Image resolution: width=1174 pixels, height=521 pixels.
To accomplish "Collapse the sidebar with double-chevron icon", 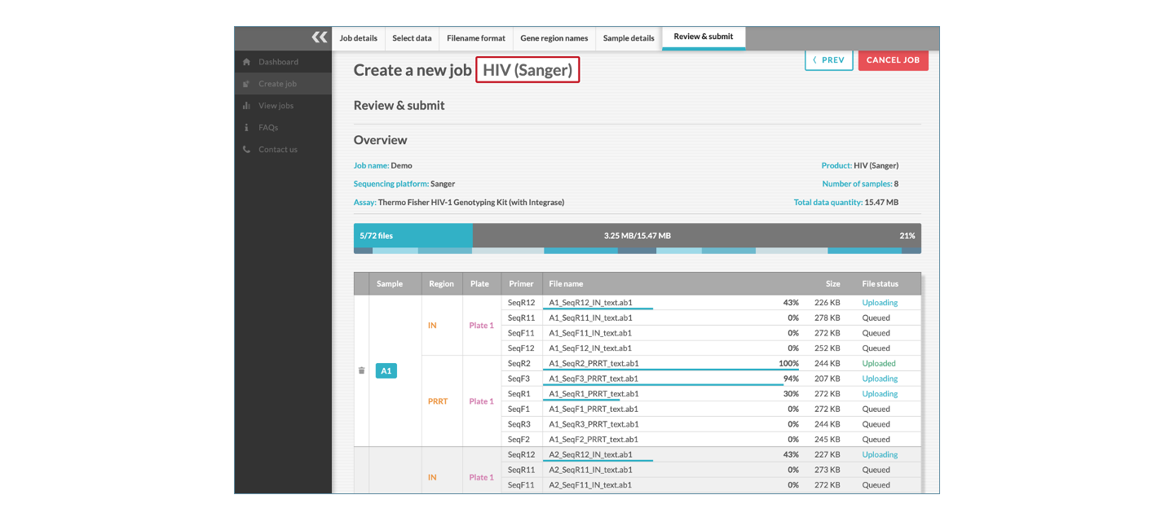I will point(320,37).
